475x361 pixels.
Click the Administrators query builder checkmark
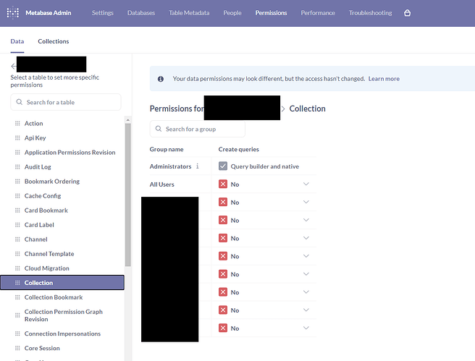[x=223, y=166]
